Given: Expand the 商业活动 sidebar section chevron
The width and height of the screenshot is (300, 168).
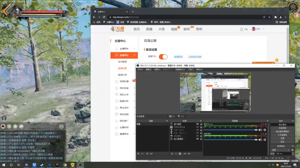Looking at the screenshot, I should click(135, 108).
